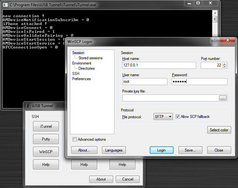Click 'iPhone attached !' console line
This screenshot has height=188, width=238.
pyautogui.click(x=25, y=24)
